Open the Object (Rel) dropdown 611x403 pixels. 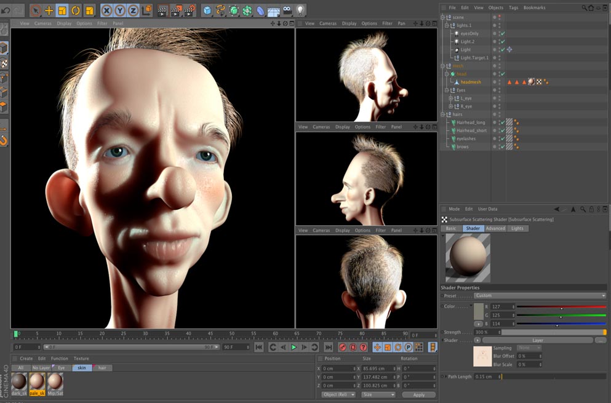338,394
